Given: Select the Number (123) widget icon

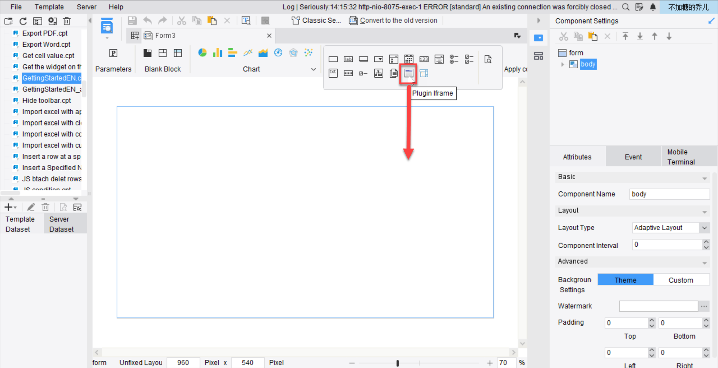Looking at the screenshot, I should pos(424,59).
